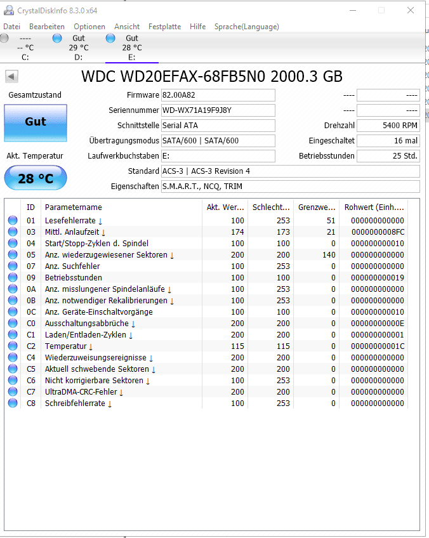Click the Lesefehlerrate parameter name

click(x=70, y=220)
